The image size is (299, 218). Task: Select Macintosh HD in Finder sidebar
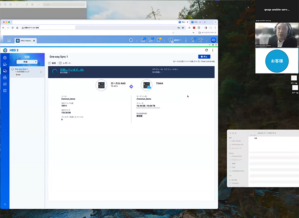tap(237, 145)
